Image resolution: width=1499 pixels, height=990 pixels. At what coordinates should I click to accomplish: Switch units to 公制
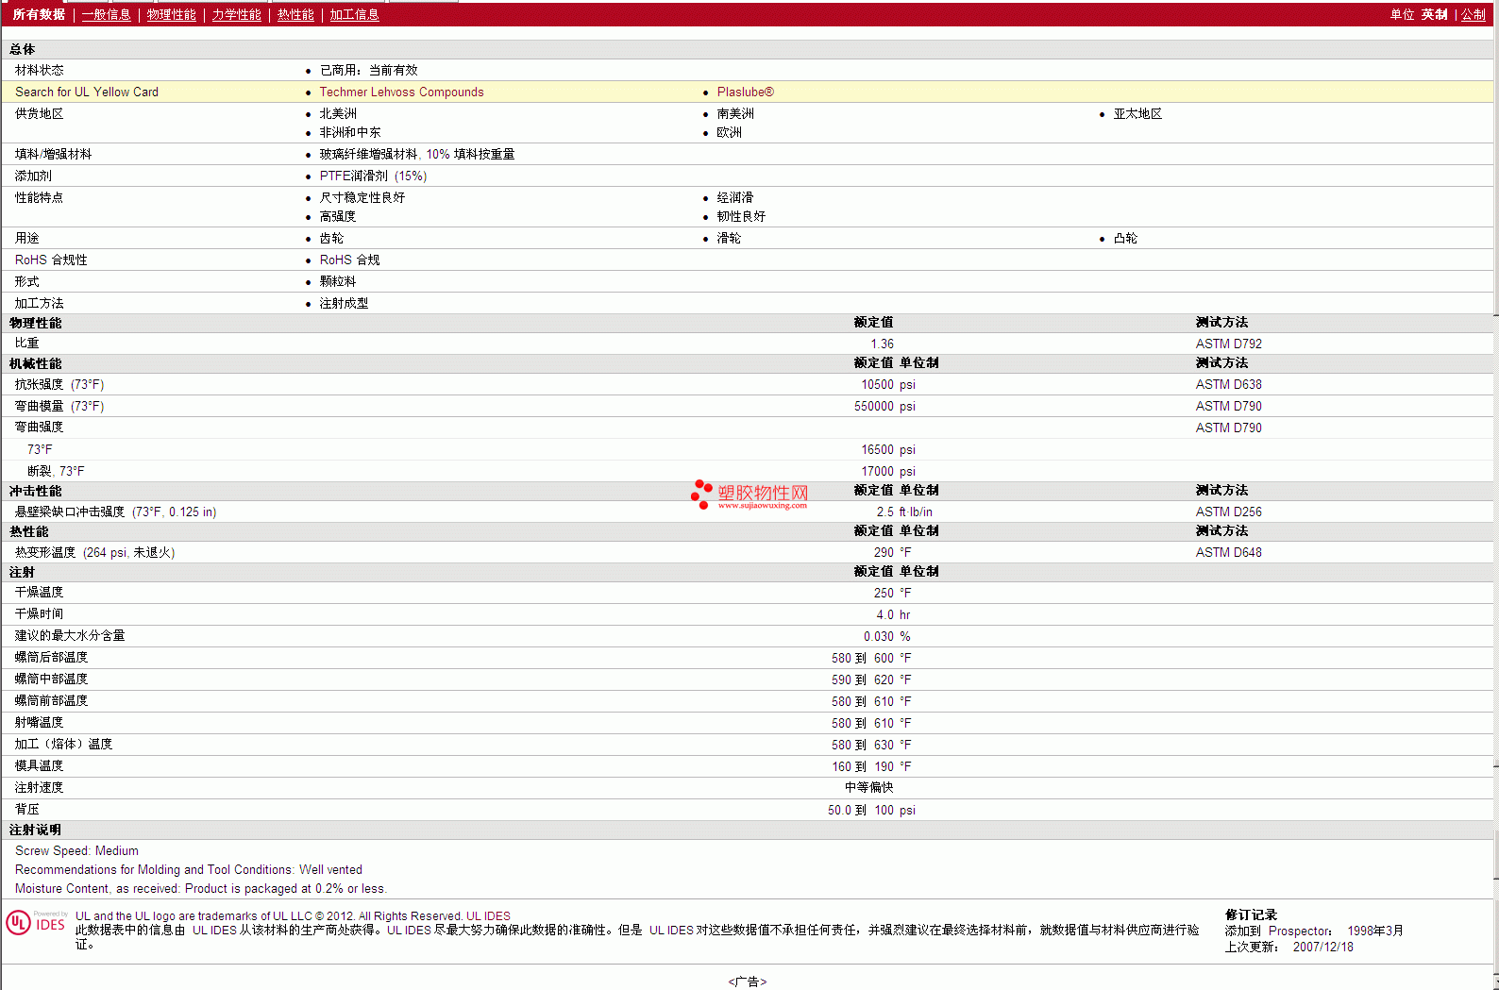click(x=1474, y=15)
